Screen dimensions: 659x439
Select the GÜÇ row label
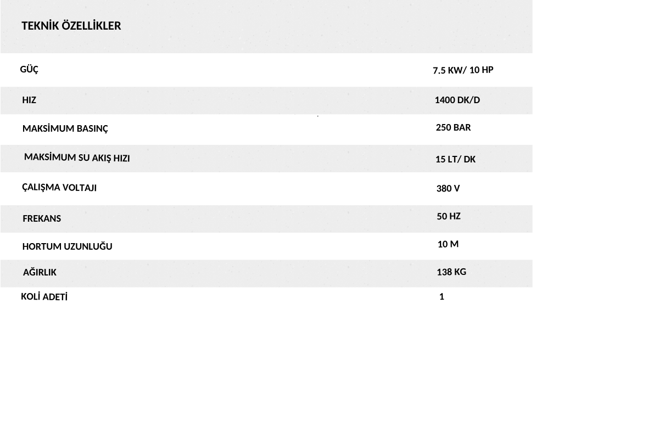coord(29,70)
